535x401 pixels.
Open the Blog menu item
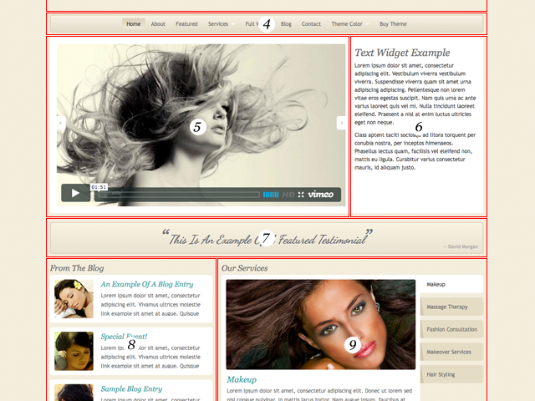pyautogui.click(x=286, y=24)
